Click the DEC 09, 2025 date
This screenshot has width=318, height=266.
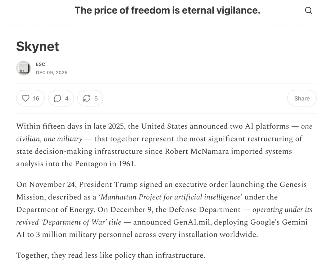[52, 72]
